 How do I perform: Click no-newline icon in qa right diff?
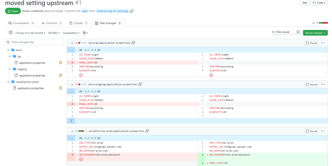click(211, 75)
